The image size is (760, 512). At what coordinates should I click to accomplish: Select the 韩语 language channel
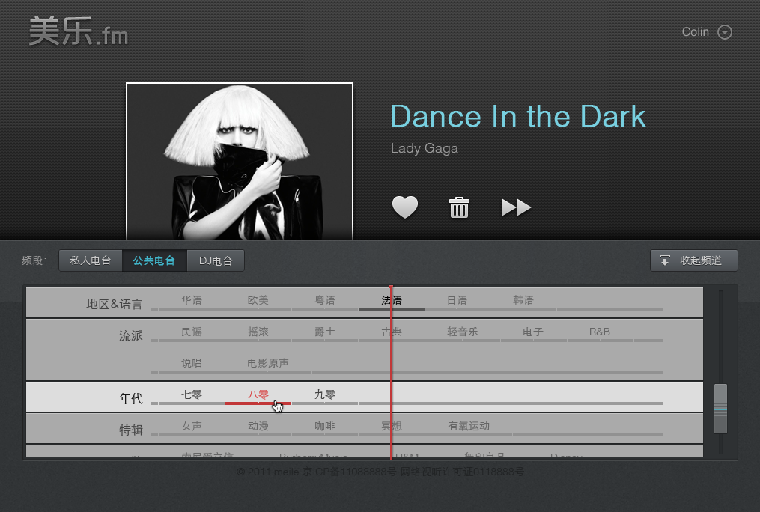[x=523, y=300]
